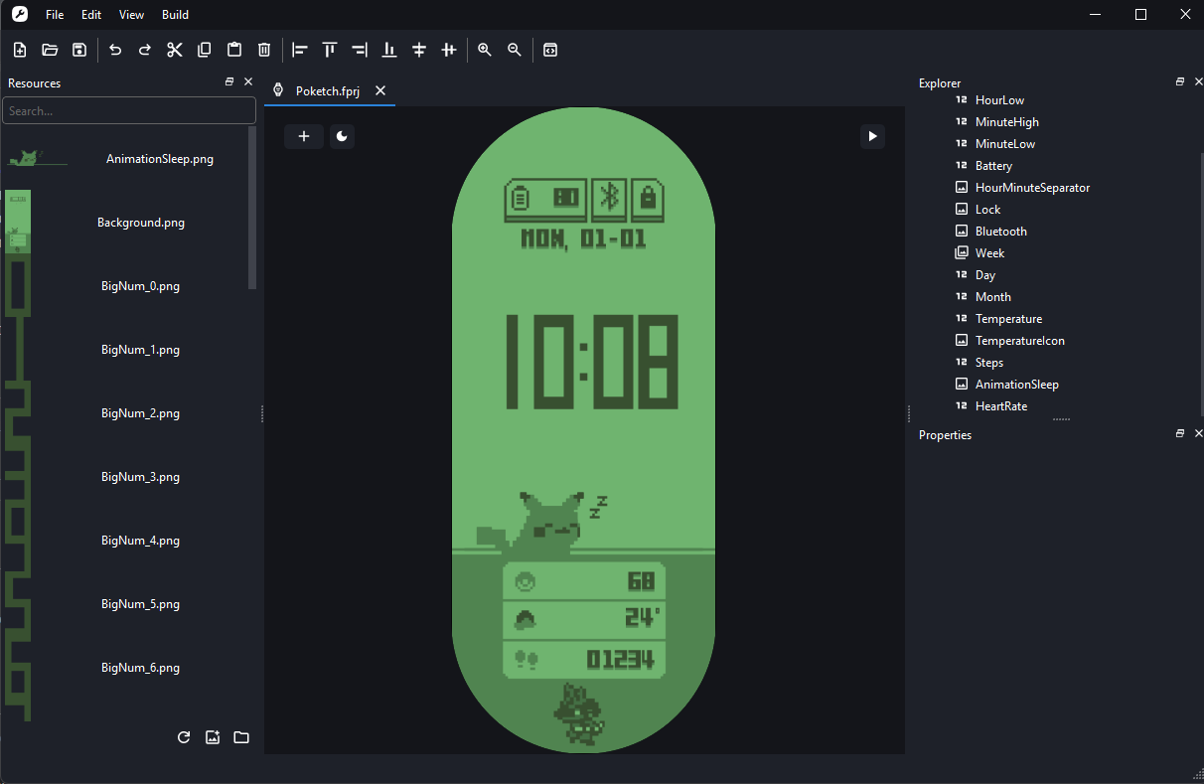Open the Edit menu
The height and width of the screenshot is (784, 1204).
click(x=91, y=15)
